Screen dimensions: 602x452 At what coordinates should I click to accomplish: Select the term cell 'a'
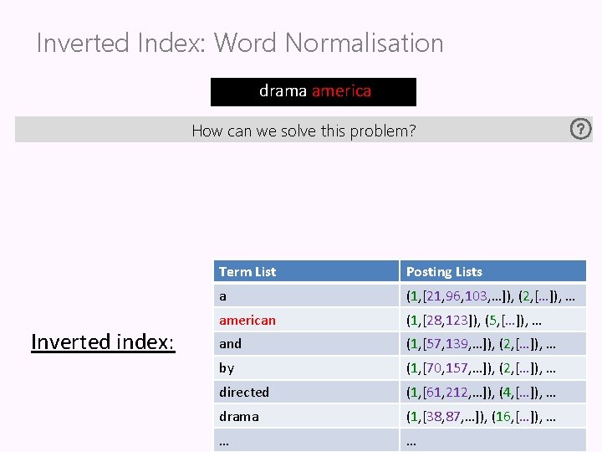pos(306,296)
